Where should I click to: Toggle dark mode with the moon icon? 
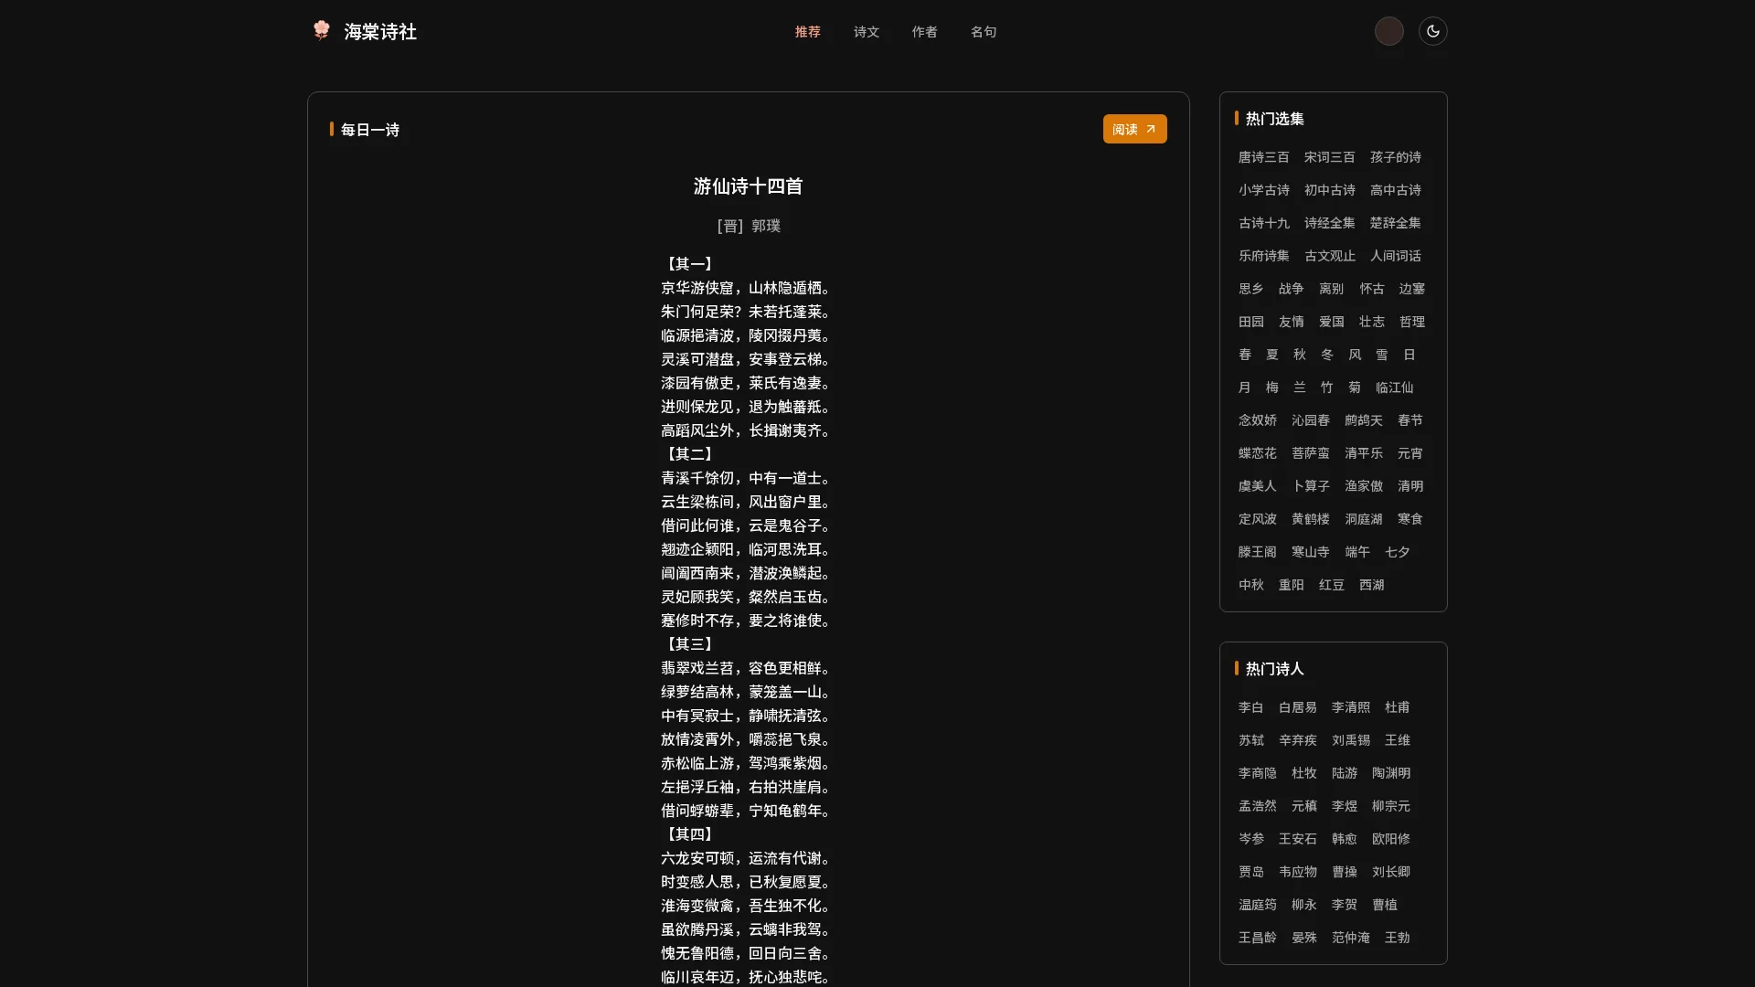point(1432,31)
